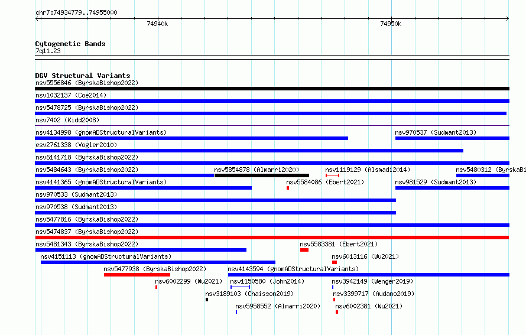This screenshot has height=335, width=526.
Task: Click the DGV Structural Variants track title
Action: 83,76
